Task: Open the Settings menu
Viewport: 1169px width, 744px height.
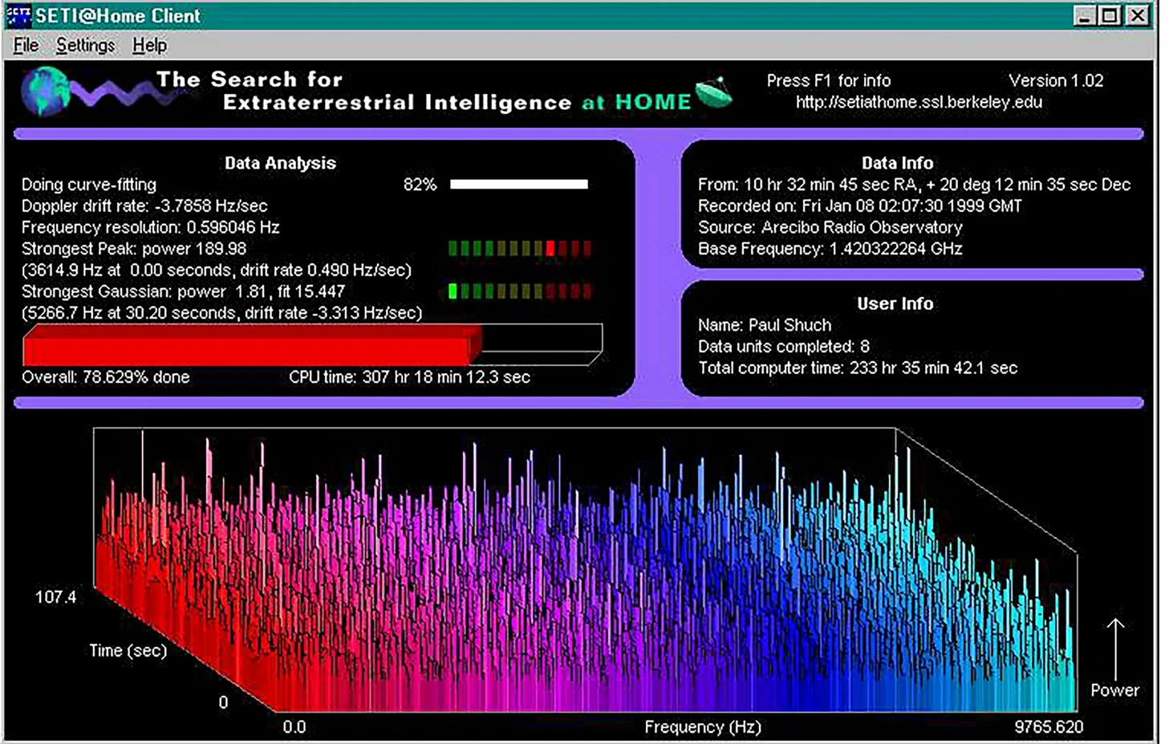Action: 84,46
